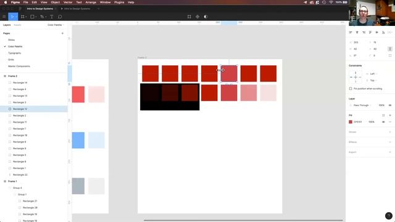395x222 pixels.
Task: Select the Comment tool
Action: click(60, 17)
